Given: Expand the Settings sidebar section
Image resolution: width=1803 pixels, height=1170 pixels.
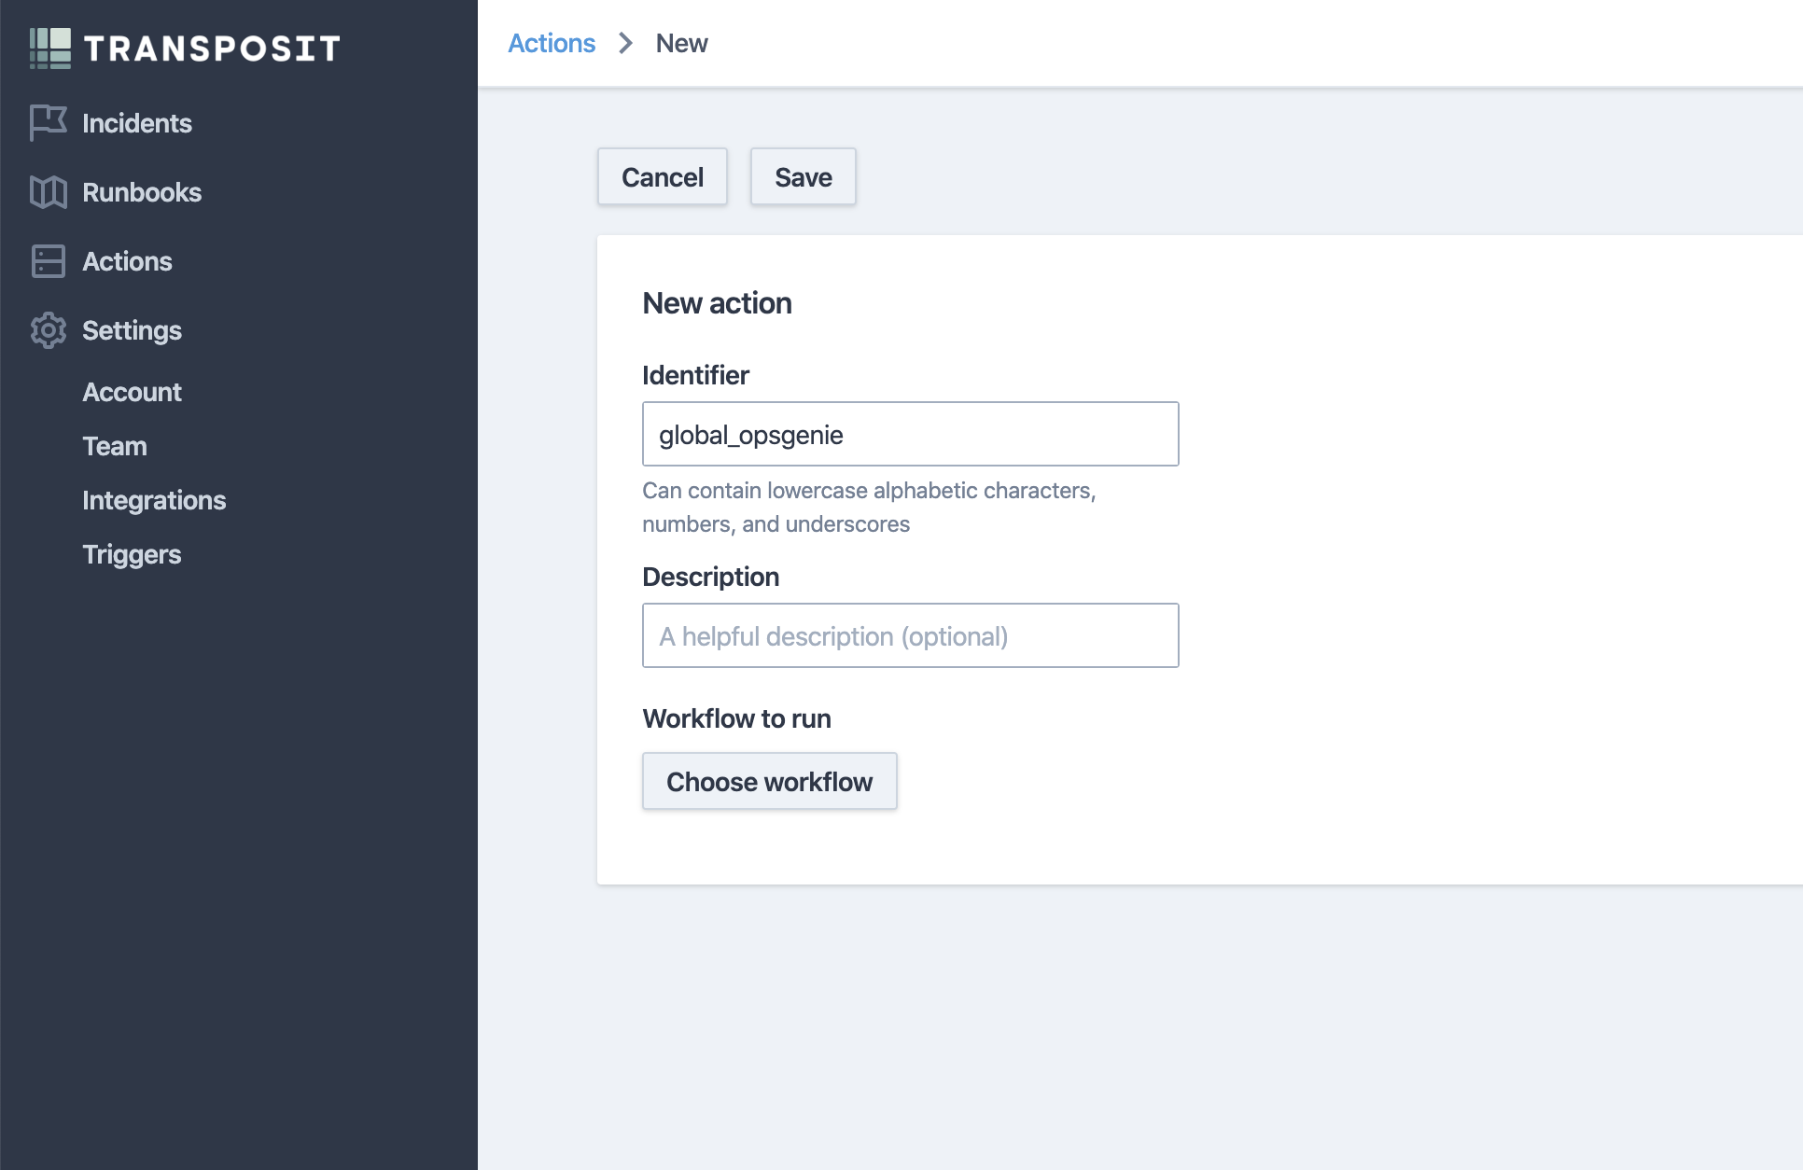Looking at the screenshot, I should [x=132, y=330].
